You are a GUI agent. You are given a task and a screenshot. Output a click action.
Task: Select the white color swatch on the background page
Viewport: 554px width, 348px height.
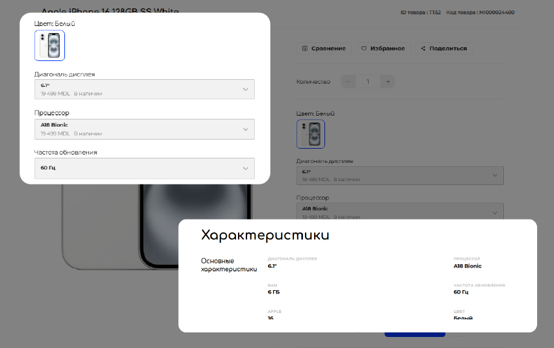311,134
